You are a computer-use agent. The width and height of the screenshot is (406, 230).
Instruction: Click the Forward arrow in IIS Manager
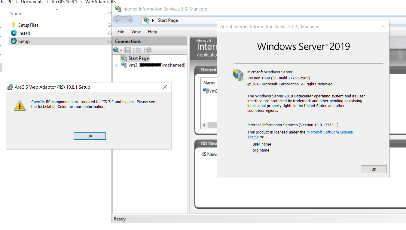130,20
